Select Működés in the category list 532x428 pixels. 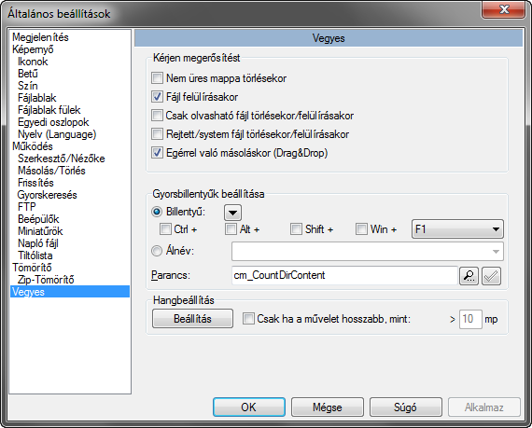[33, 146]
